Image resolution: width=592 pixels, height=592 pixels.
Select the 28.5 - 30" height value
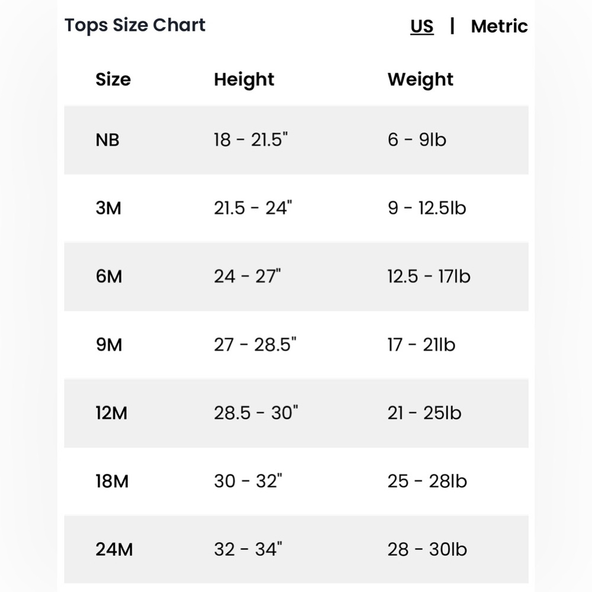coord(256,413)
